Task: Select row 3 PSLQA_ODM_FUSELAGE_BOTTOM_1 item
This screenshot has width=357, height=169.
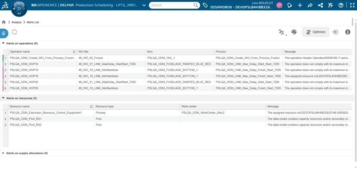Action: click(x=180, y=70)
